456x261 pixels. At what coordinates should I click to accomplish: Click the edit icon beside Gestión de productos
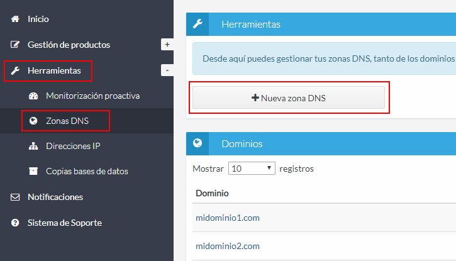[x=16, y=45]
